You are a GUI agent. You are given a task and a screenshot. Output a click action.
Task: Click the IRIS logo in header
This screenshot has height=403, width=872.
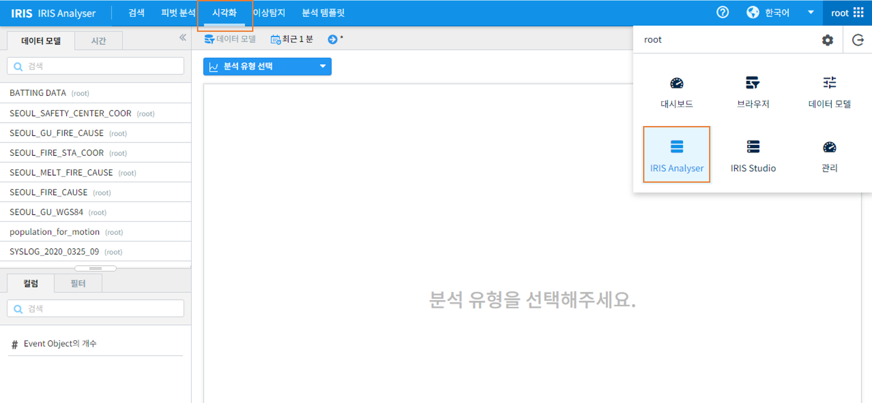click(x=21, y=14)
